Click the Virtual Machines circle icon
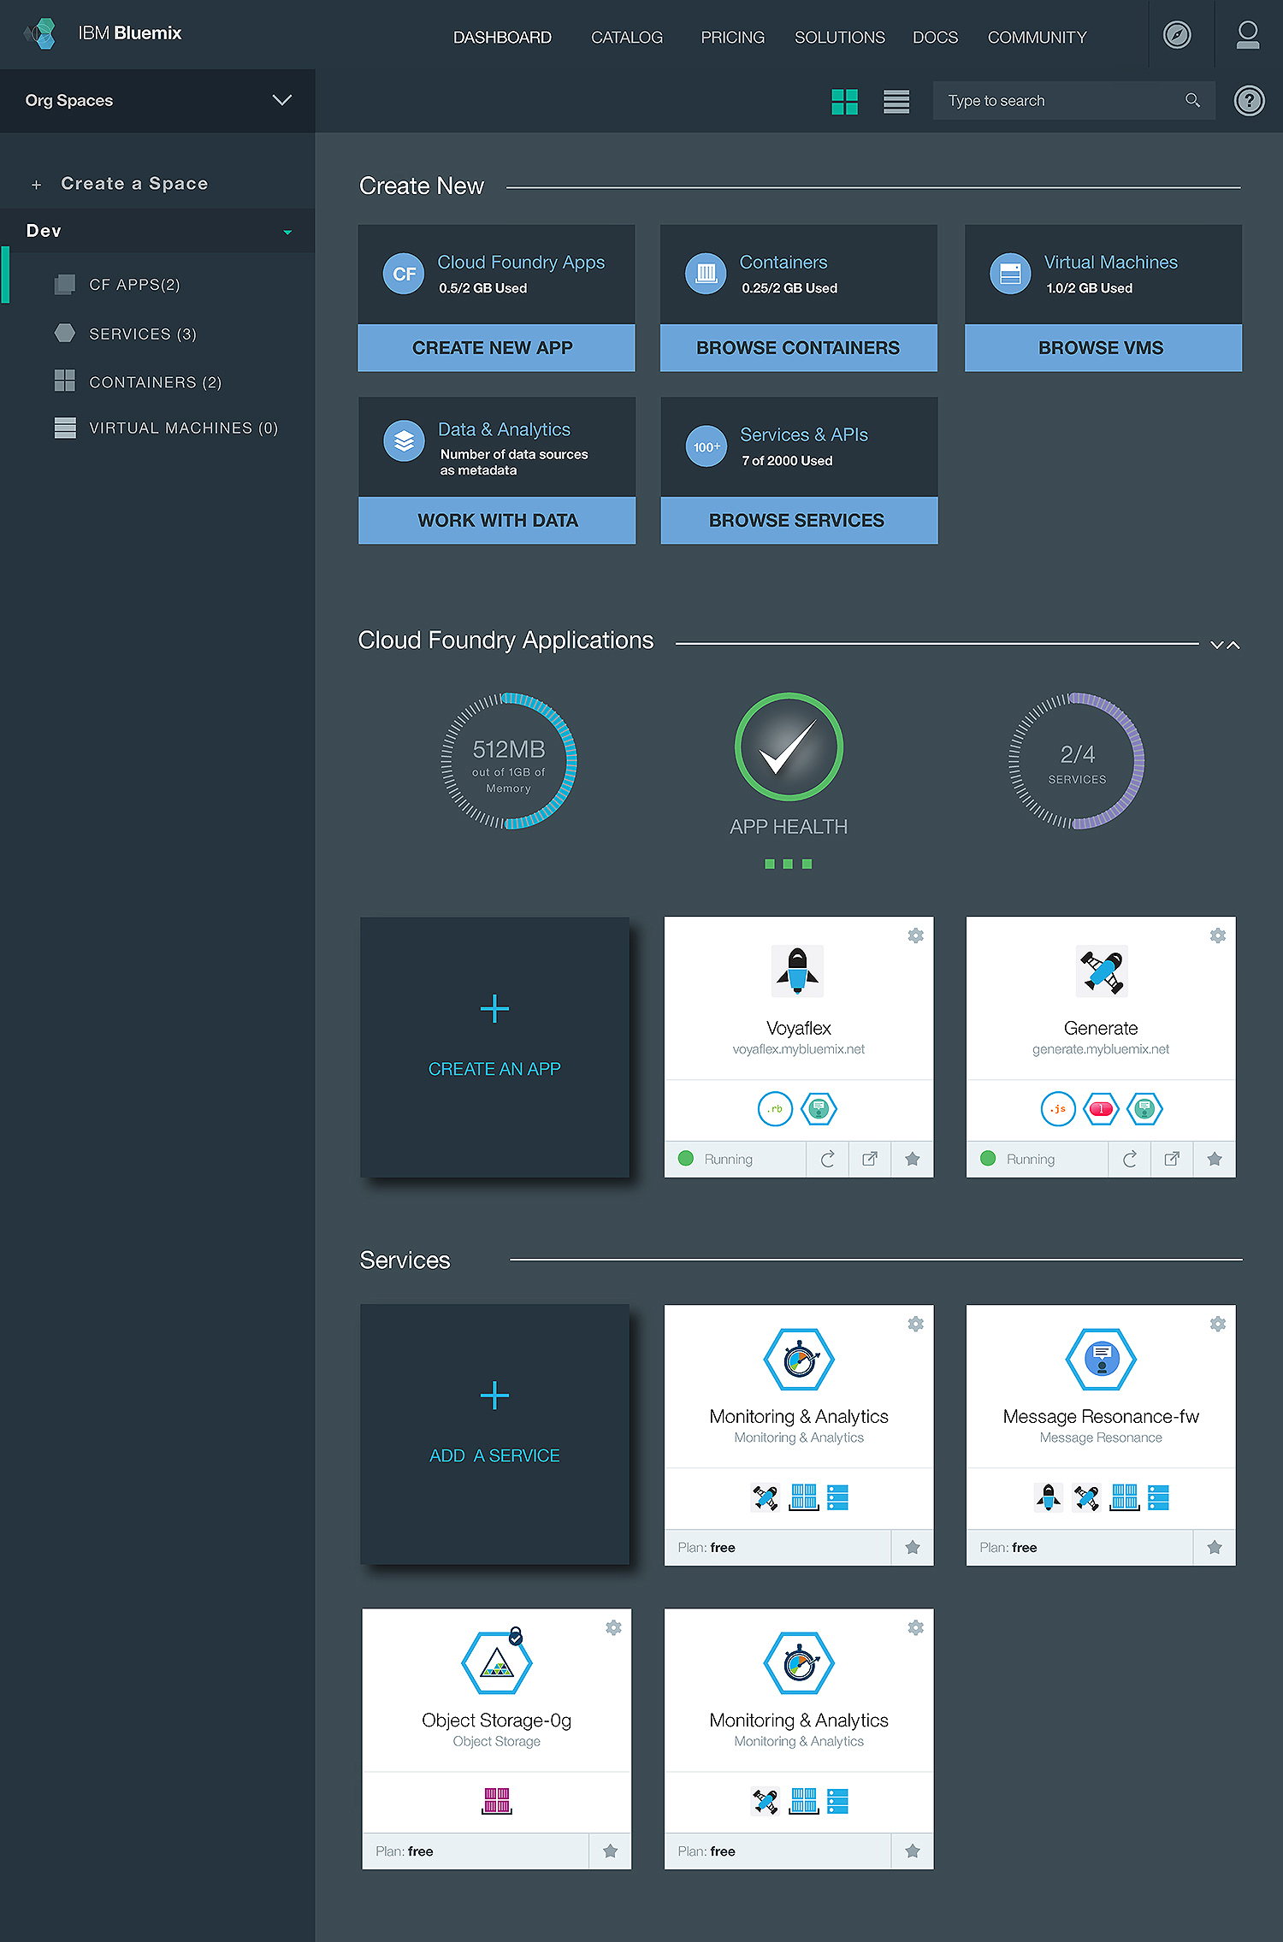The height and width of the screenshot is (1942, 1283). (1010, 274)
